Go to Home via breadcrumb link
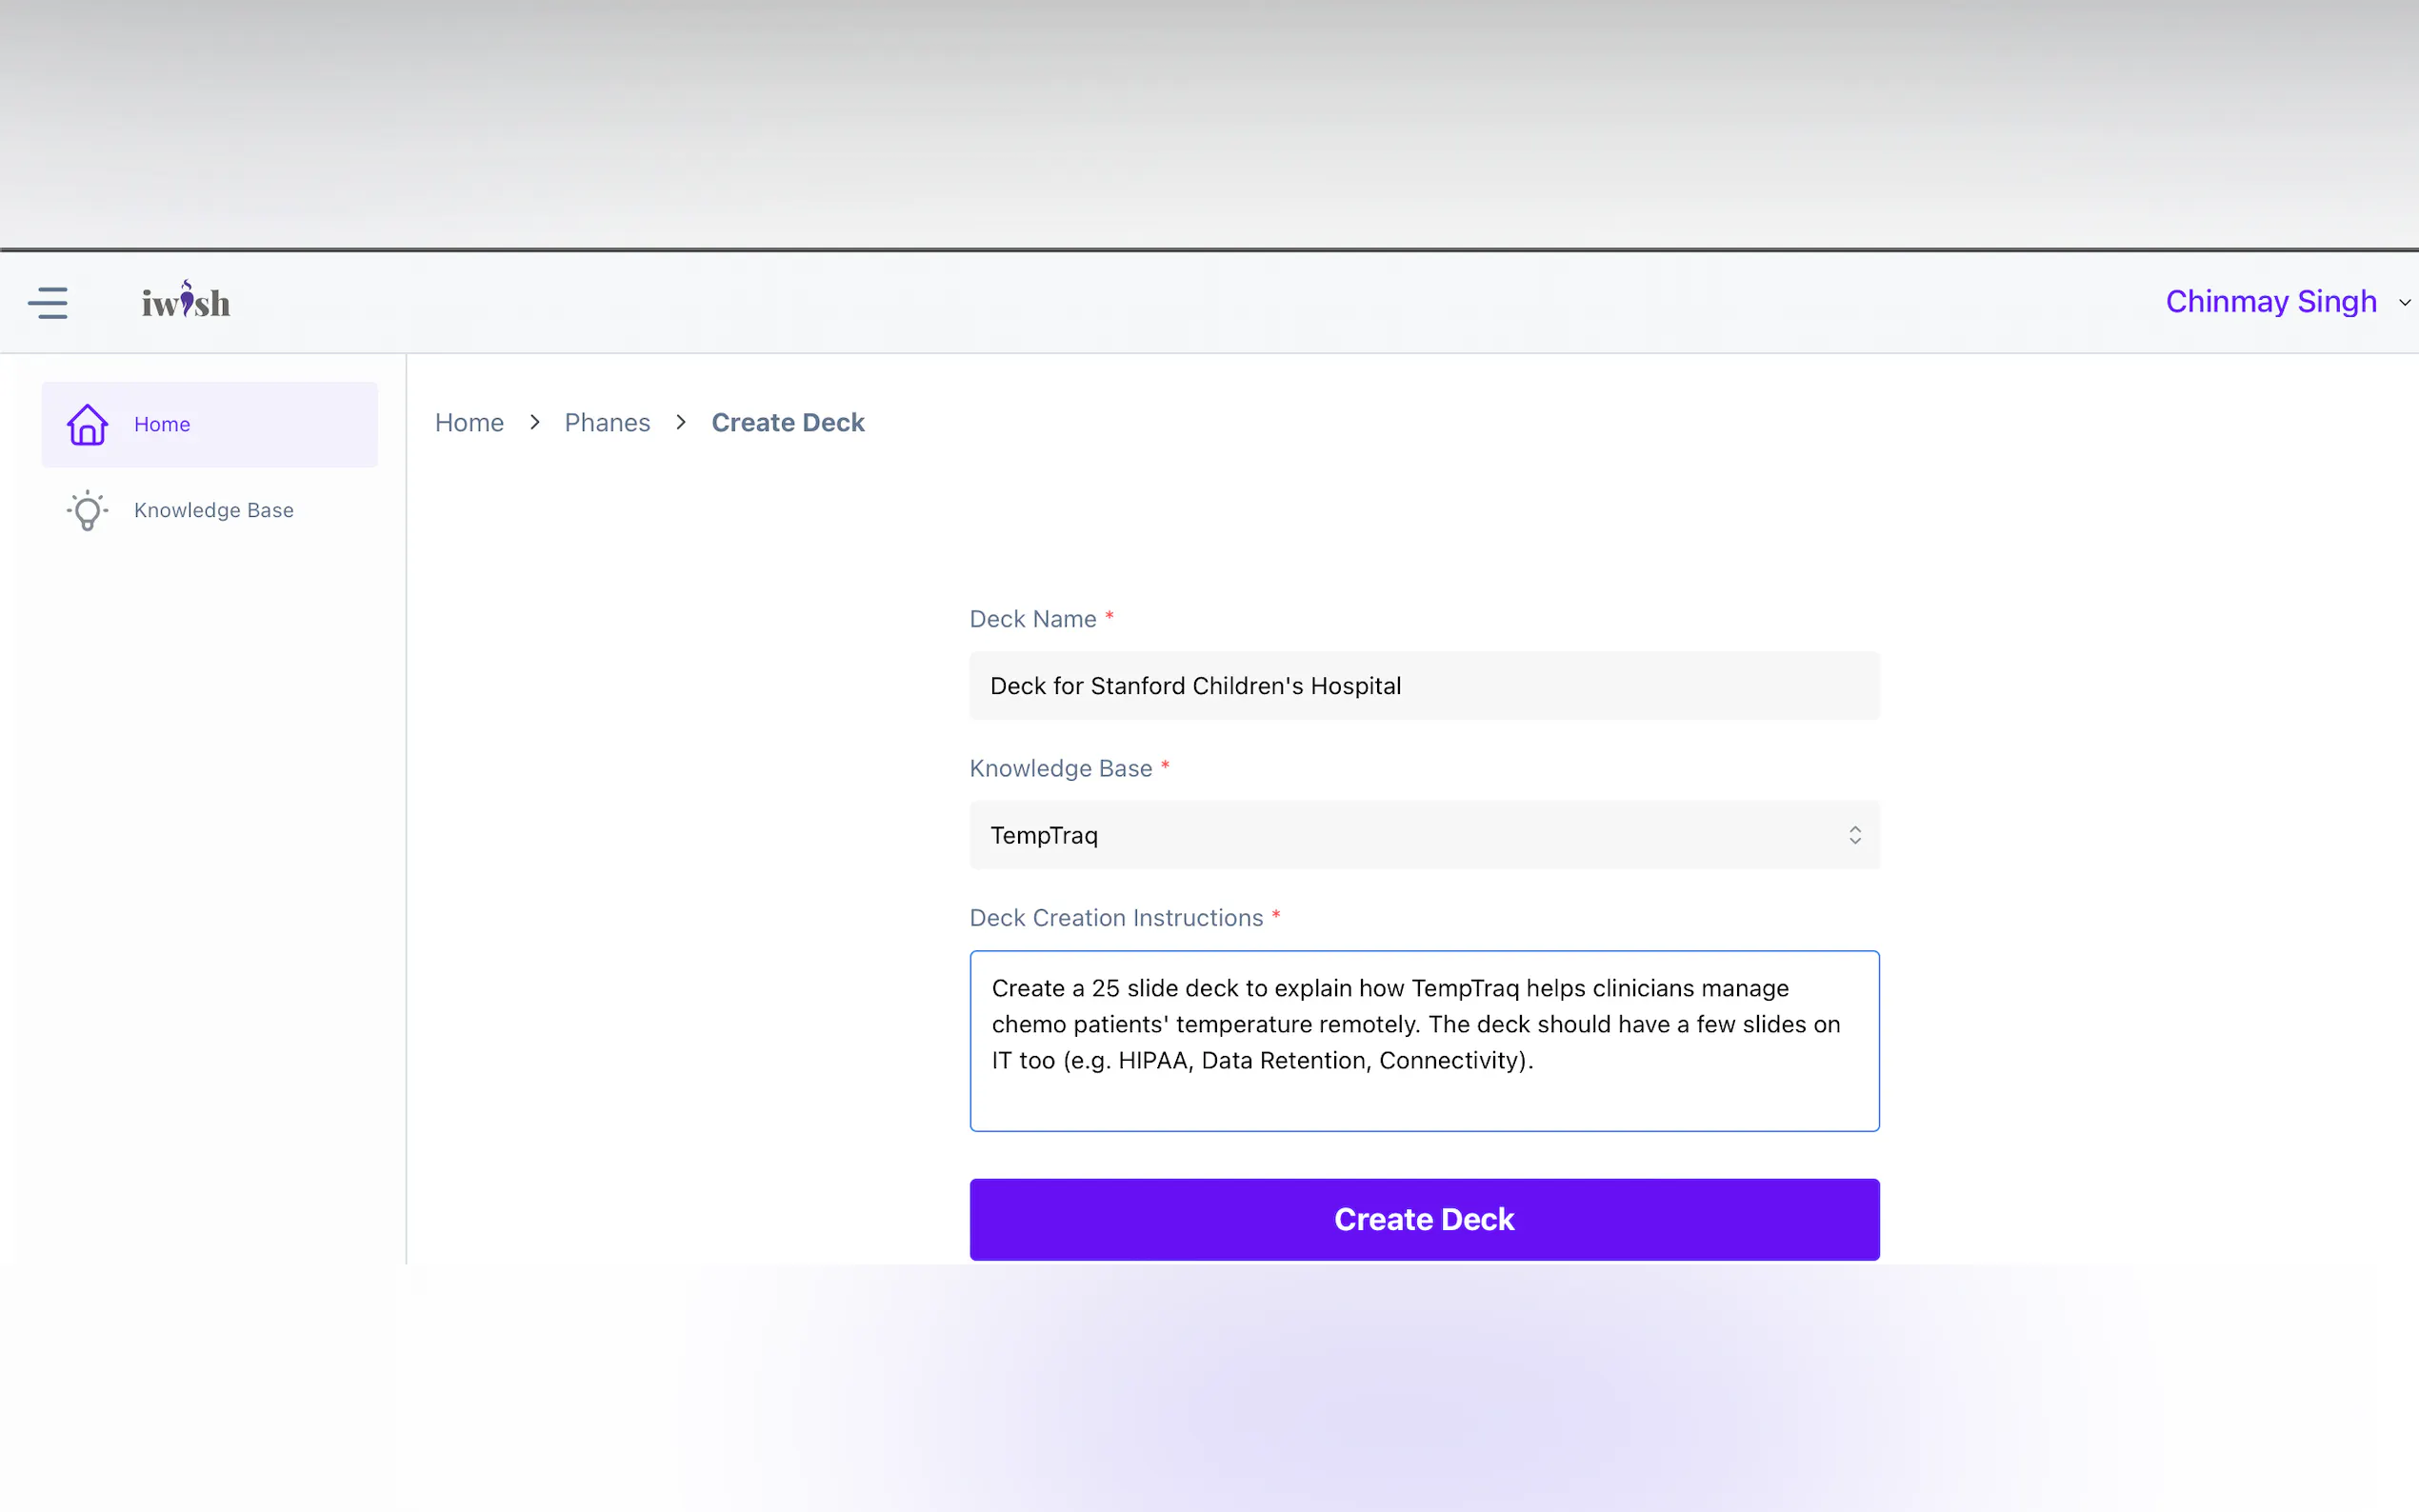The width and height of the screenshot is (2419, 1512). 469,422
